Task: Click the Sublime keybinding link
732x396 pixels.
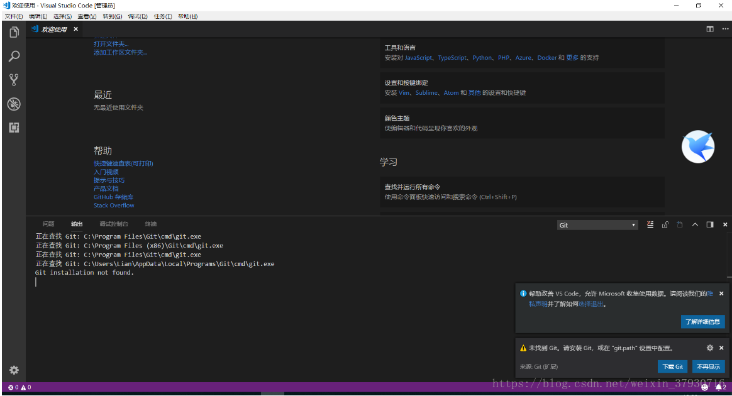Action: (427, 93)
